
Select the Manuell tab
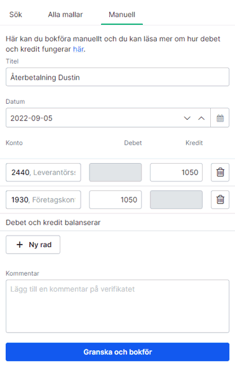[x=122, y=15]
